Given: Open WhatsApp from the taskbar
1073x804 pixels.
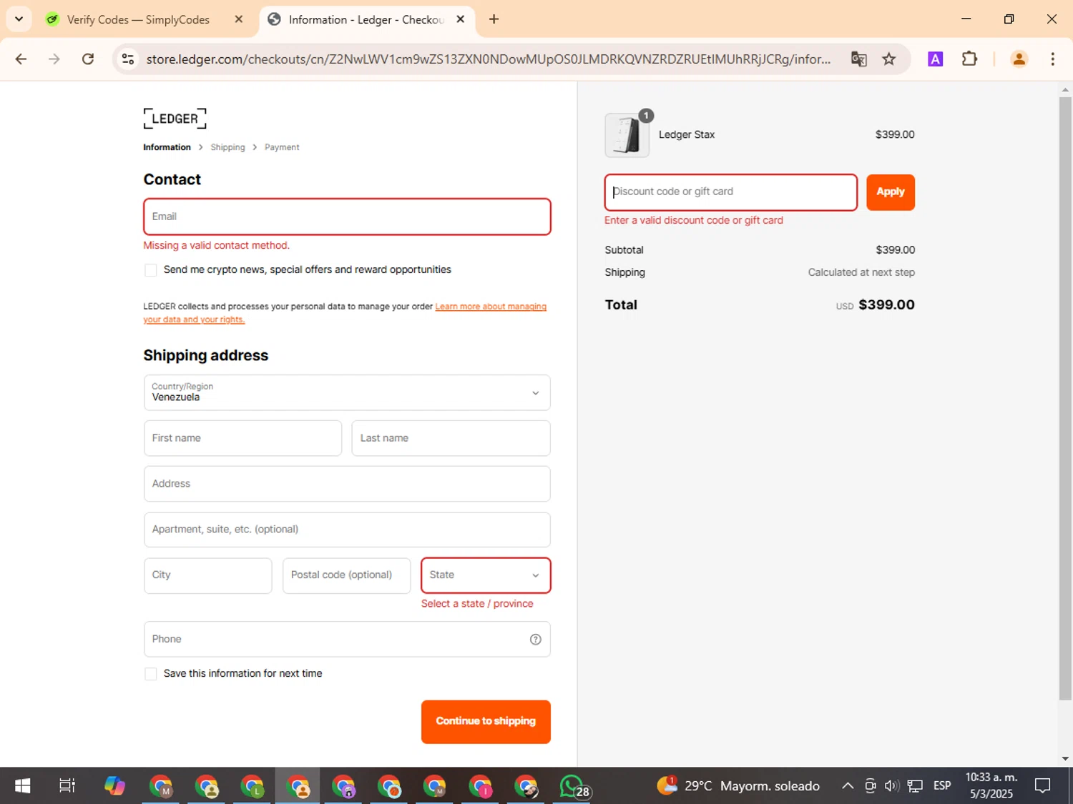Looking at the screenshot, I should click(x=574, y=786).
